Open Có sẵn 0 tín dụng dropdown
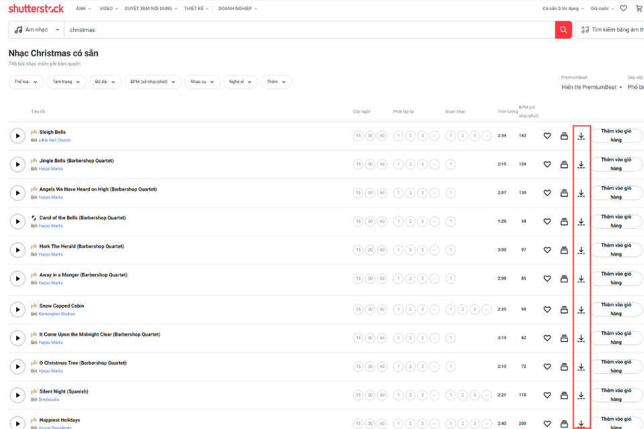Image resolution: width=644 pixels, height=429 pixels. coord(563,8)
